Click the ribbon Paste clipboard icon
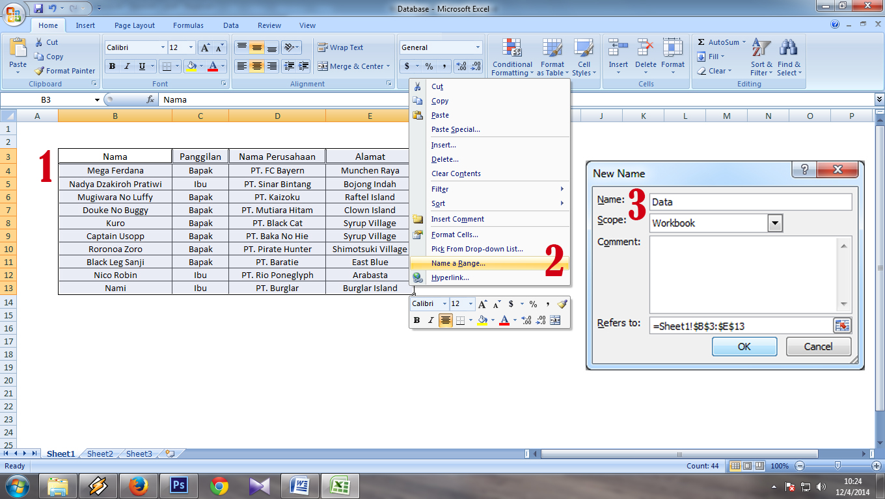Screen dimensions: 885x499 (x=18, y=48)
